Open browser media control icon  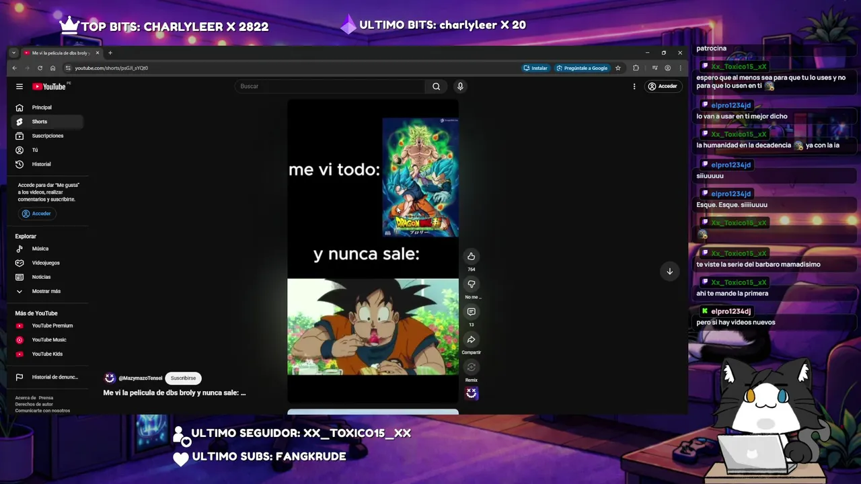(654, 68)
